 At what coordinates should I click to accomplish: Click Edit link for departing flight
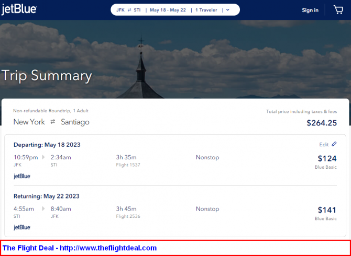click(324, 144)
